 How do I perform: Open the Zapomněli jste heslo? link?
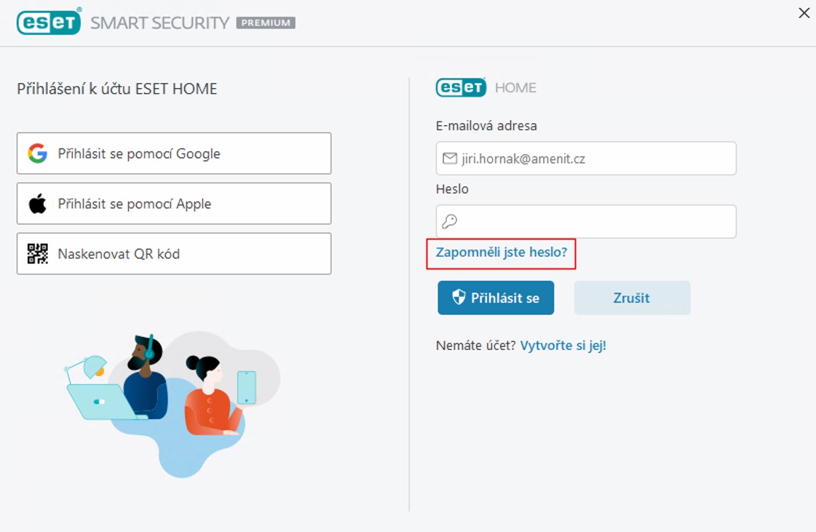[501, 253]
